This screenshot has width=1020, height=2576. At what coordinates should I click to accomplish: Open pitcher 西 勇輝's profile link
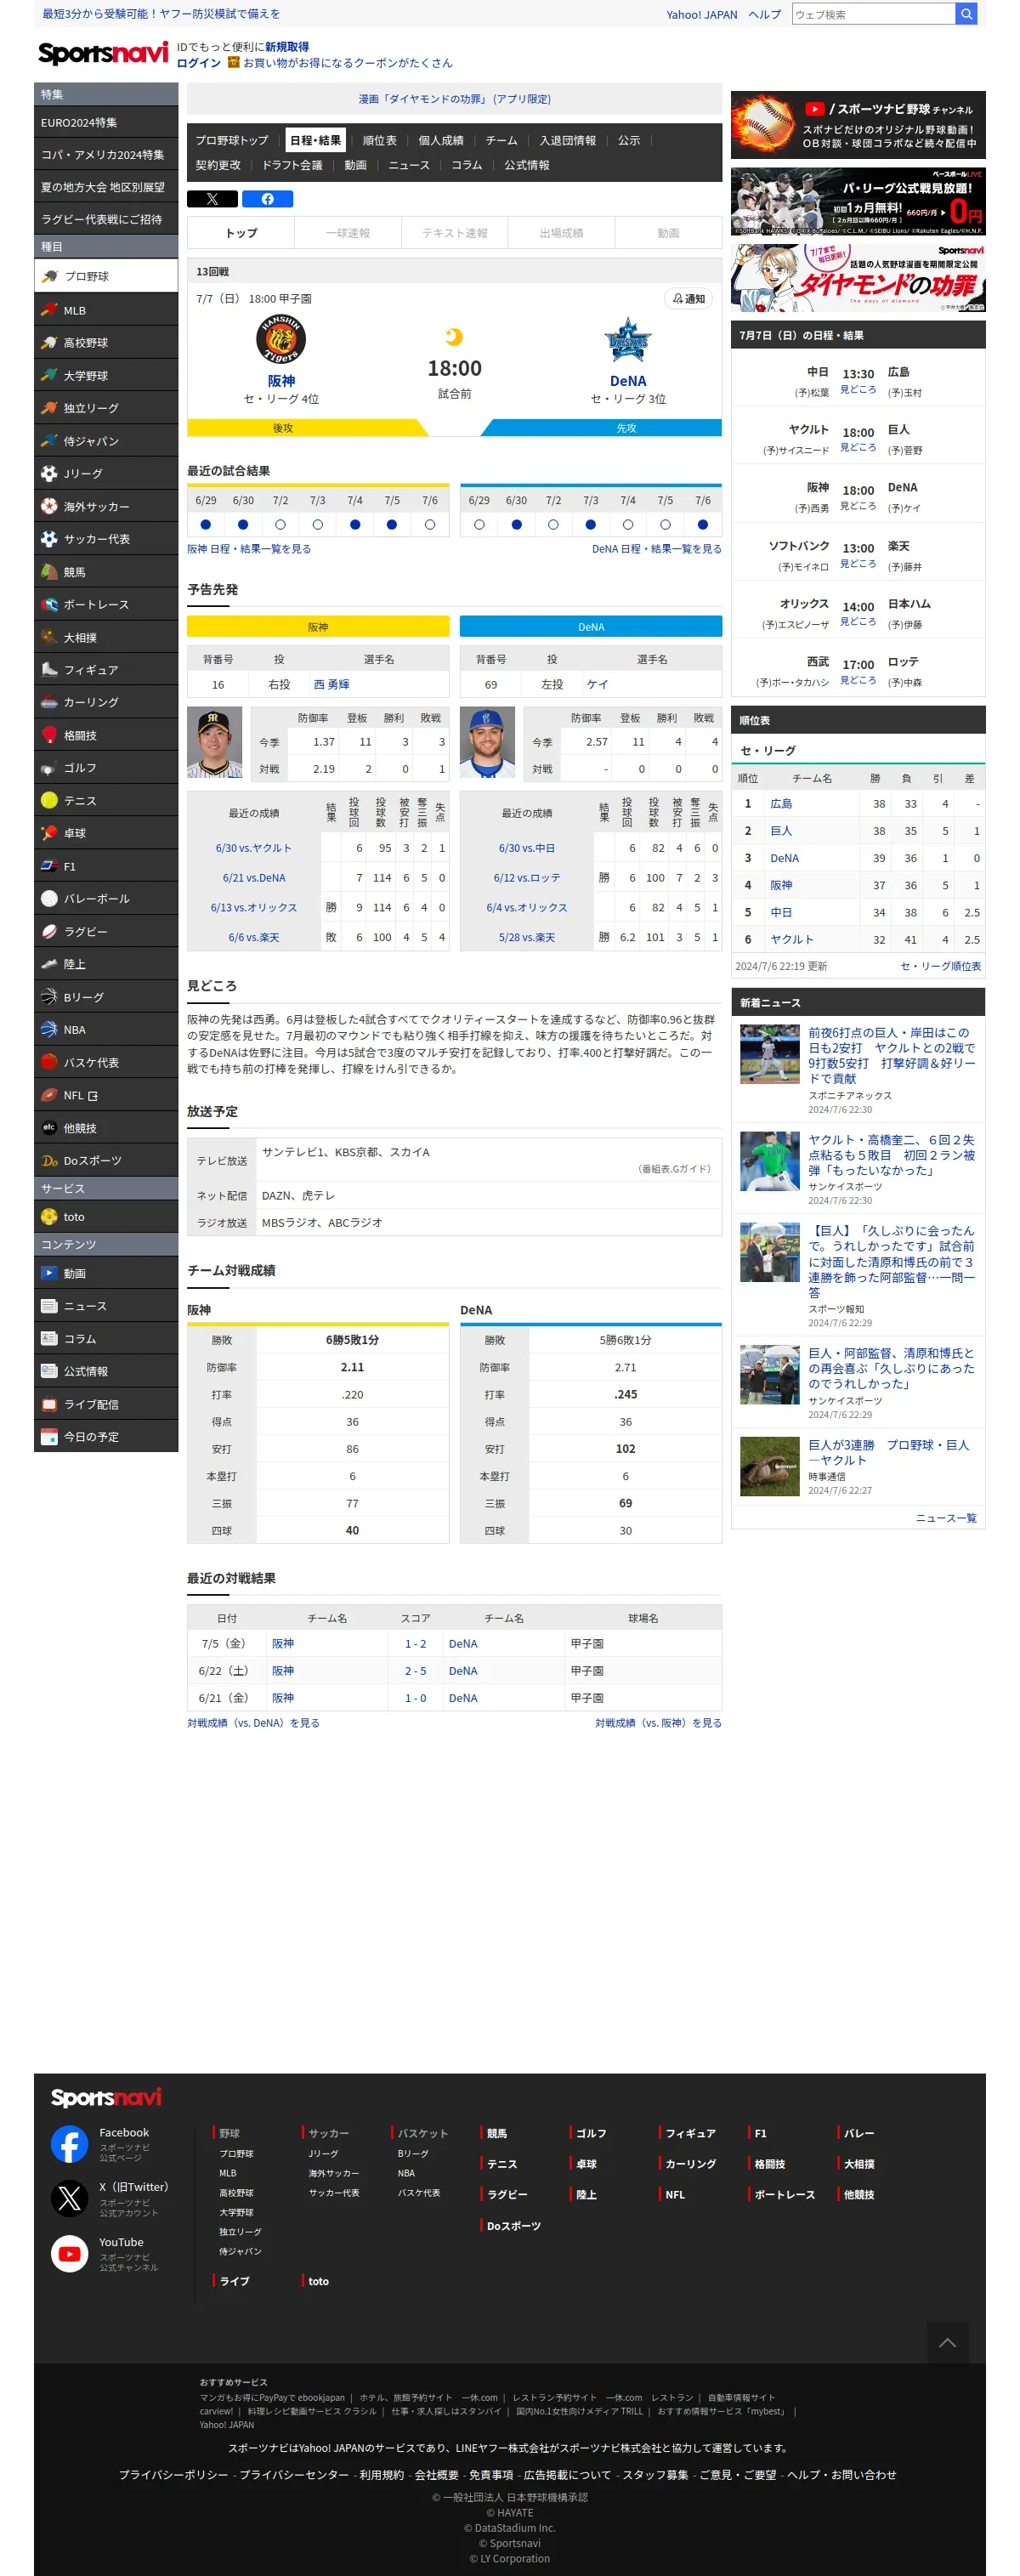pyautogui.click(x=331, y=684)
